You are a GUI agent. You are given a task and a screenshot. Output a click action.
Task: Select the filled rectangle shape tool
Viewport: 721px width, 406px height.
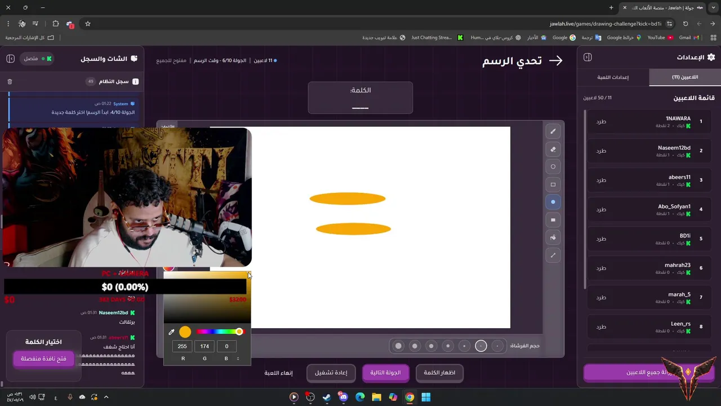(553, 220)
